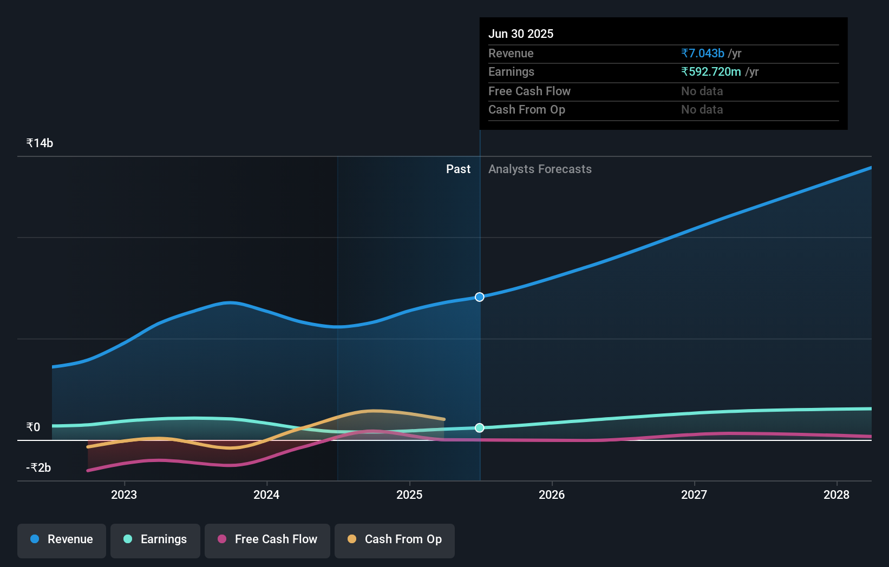Click the teal Earnings legend dot
The height and width of the screenshot is (567, 889).
click(127, 539)
